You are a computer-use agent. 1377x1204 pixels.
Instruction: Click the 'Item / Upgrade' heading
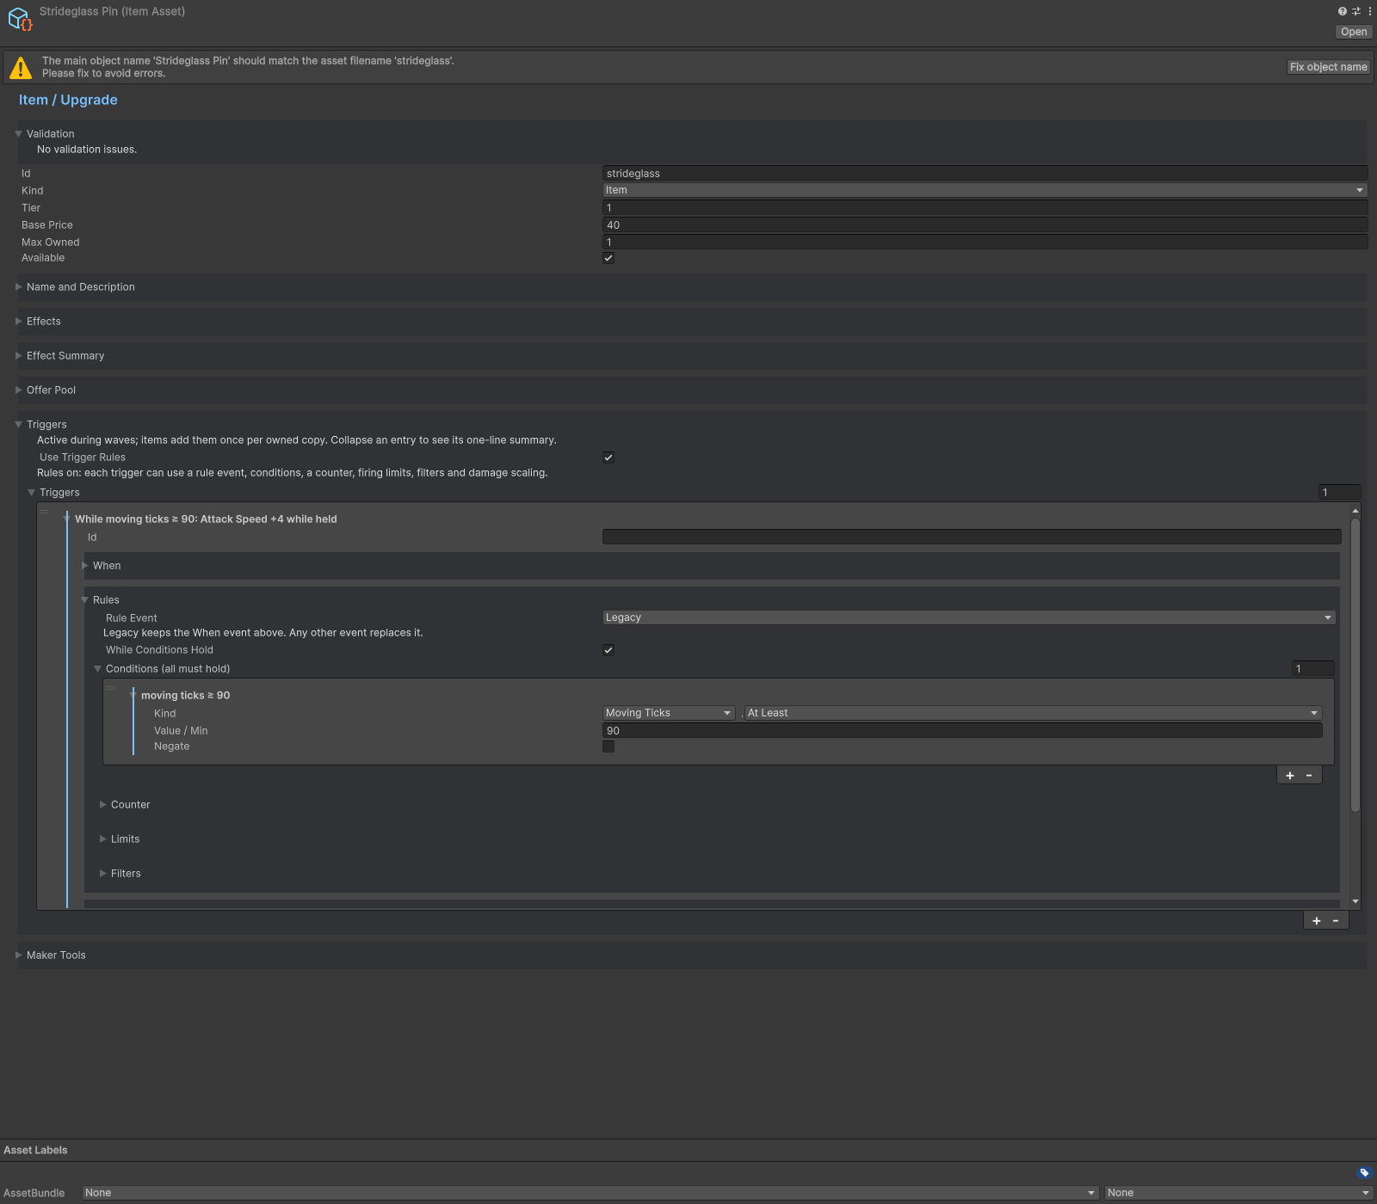tap(68, 100)
